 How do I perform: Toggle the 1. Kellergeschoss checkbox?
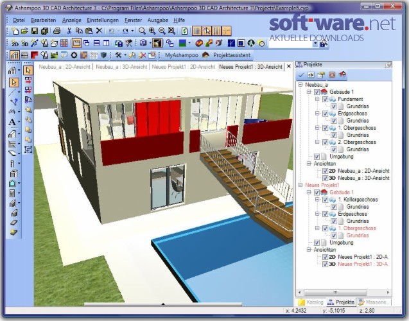325,200
